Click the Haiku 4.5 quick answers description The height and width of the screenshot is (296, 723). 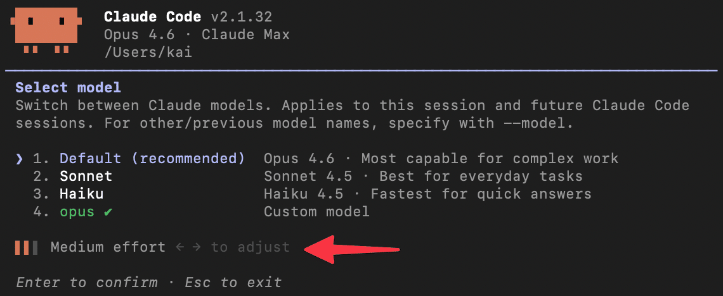(x=427, y=194)
